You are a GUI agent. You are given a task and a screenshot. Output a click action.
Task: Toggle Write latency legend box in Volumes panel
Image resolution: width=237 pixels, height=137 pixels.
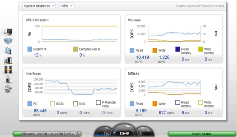[200, 49]
